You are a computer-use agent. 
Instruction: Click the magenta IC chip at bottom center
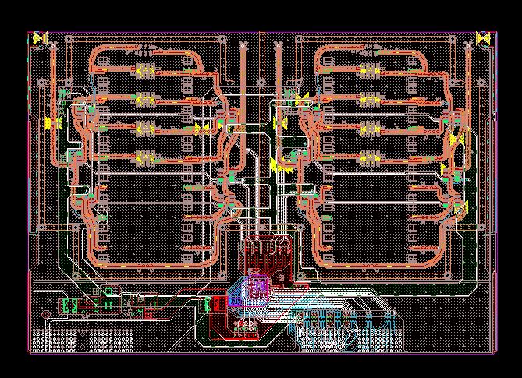[x=256, y=290]
